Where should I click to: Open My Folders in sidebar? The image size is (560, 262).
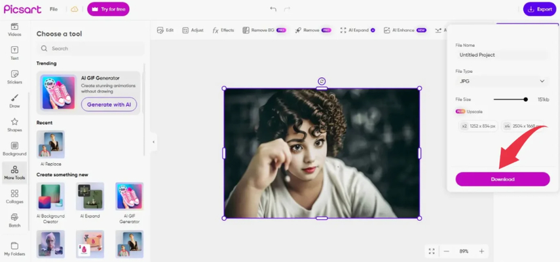pos(14,249)
